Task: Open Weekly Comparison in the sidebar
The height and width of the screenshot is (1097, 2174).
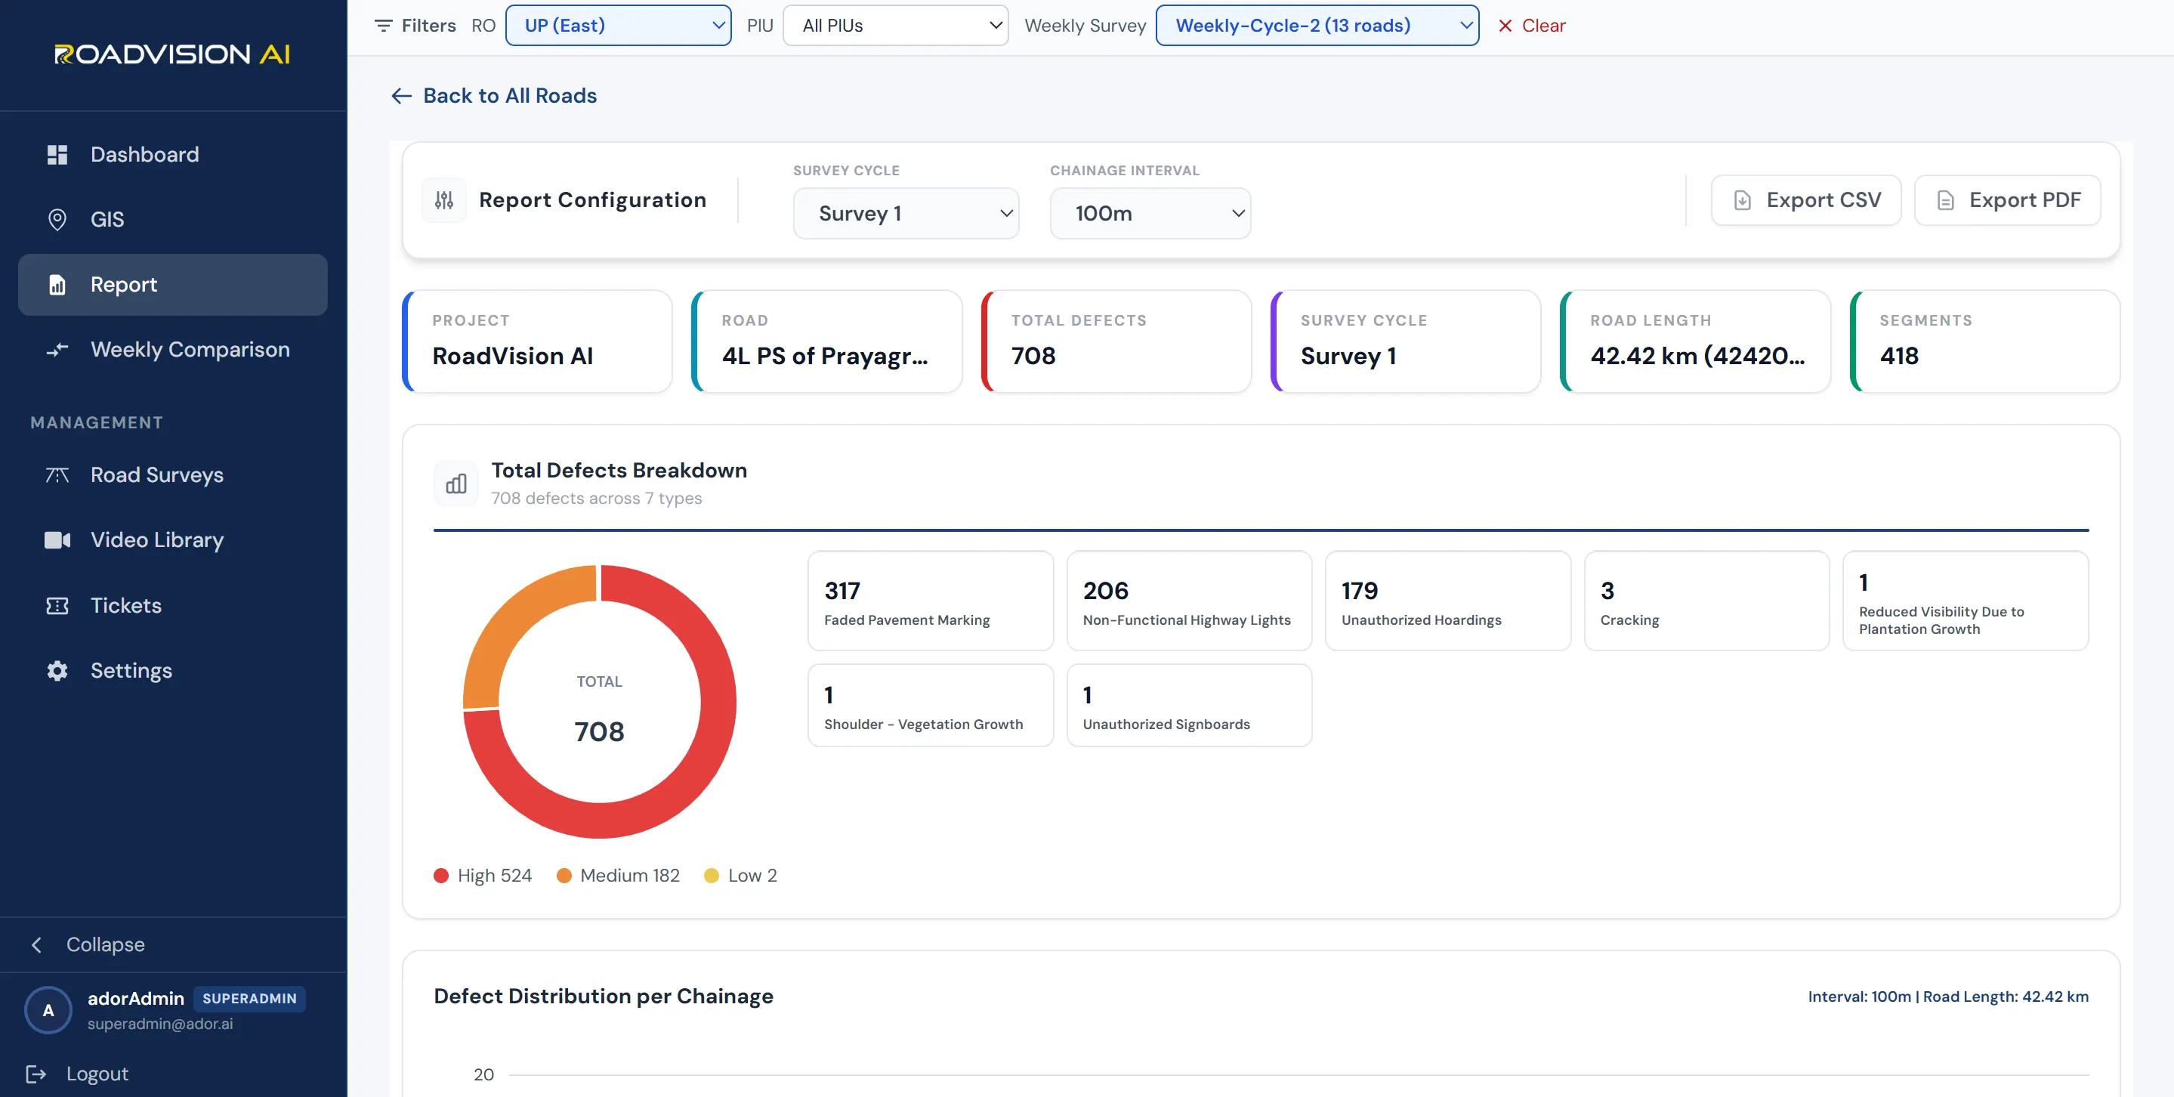Action: (172, 349)
